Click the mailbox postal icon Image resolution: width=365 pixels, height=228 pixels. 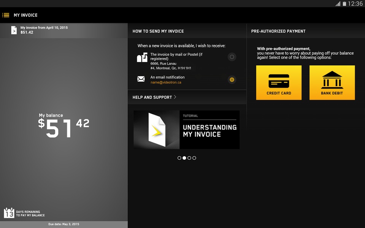coord(142,57)
